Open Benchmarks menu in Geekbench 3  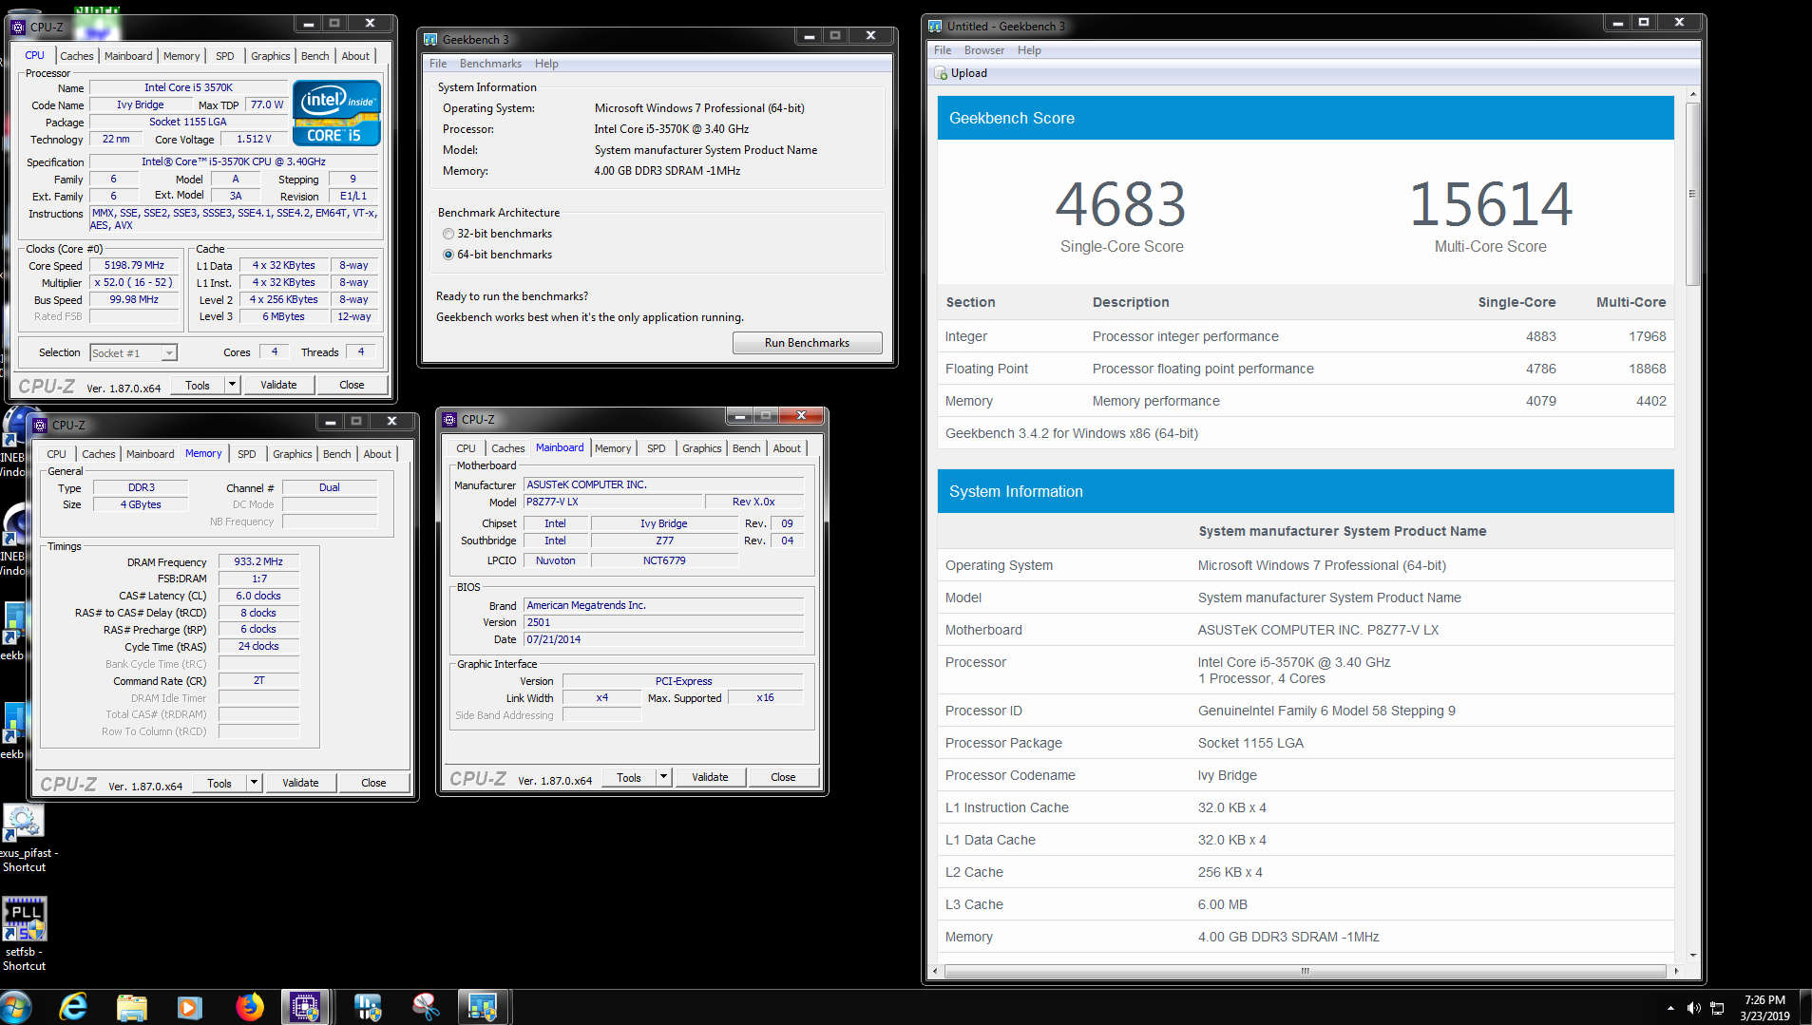pos(490,64)
